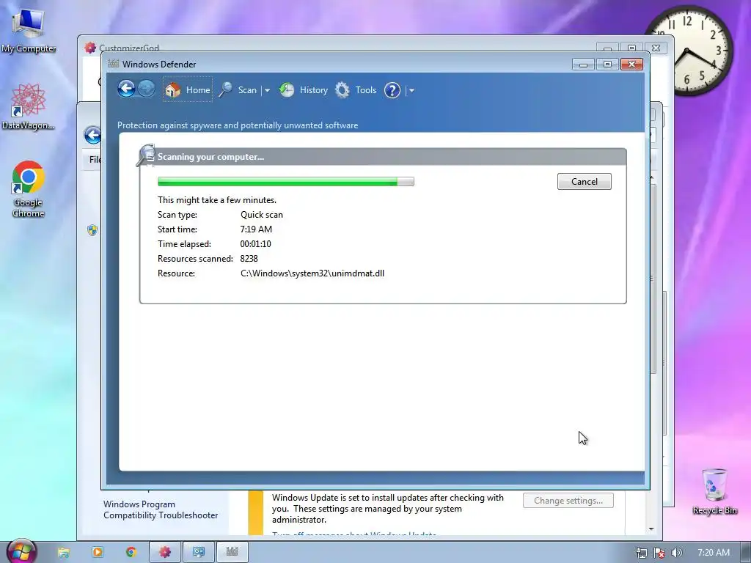751x563 pixels.
Task: Maximize the Windows Defender window
Action: pyautogui.click(x=607, y=65)
